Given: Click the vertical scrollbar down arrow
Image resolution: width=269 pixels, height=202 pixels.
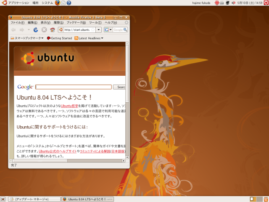Looking at the screenshot, I should [127, 157].
